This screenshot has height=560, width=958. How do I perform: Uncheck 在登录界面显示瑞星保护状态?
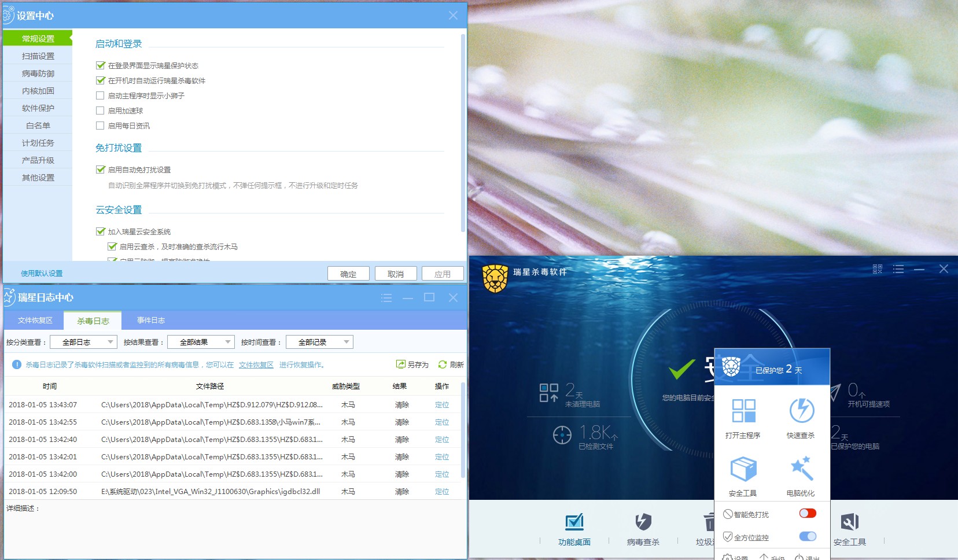101,65
